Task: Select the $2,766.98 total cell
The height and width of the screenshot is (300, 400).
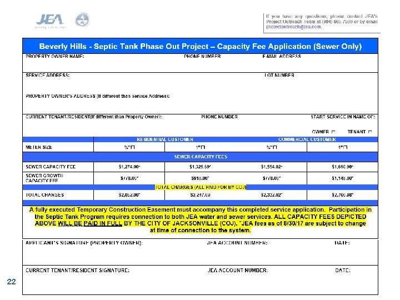Action: click(343, 195)
